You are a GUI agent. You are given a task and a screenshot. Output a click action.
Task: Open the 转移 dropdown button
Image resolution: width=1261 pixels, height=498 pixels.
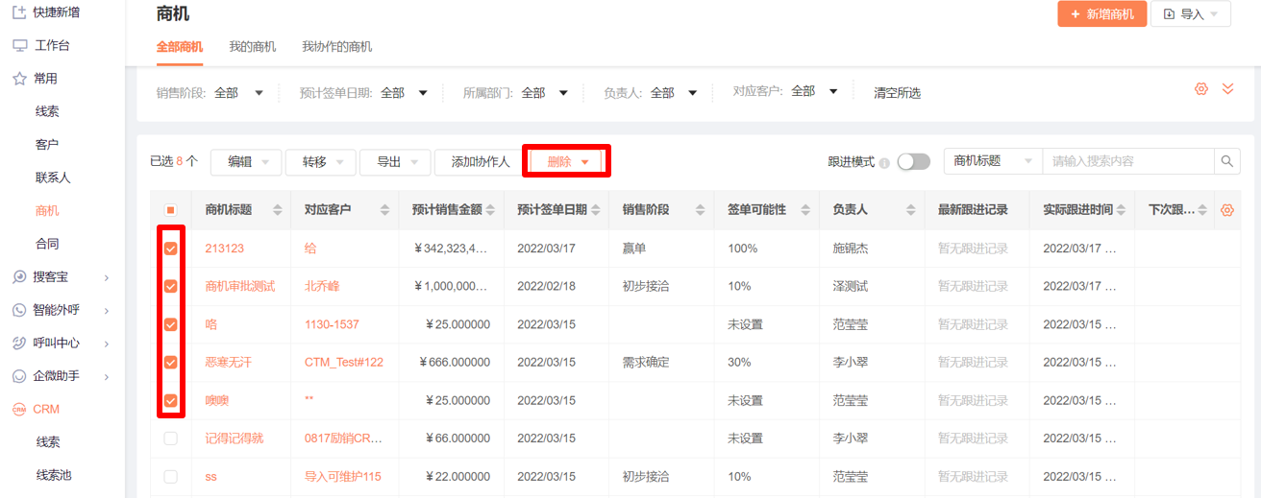click(x=321, y=162)
